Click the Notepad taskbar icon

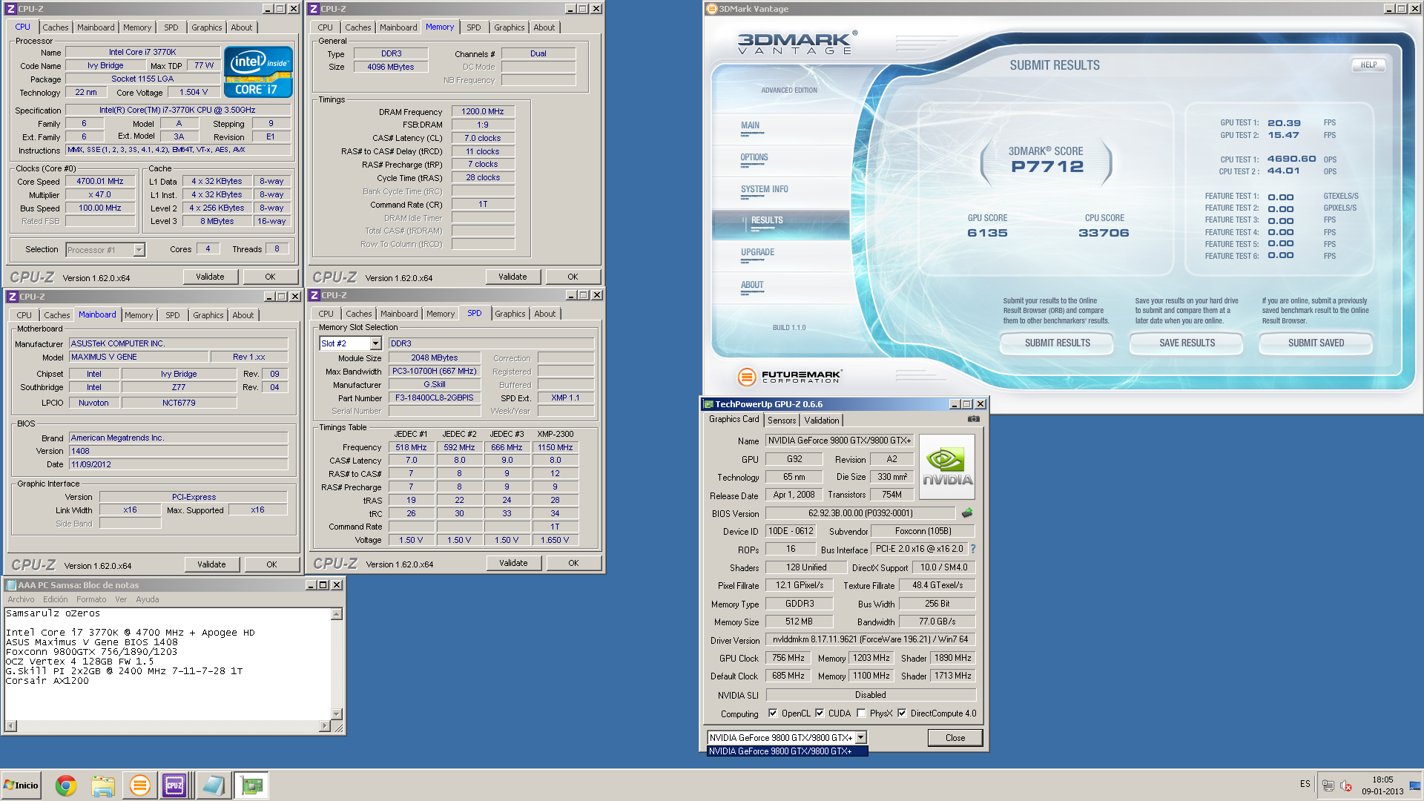click(214, 785)
